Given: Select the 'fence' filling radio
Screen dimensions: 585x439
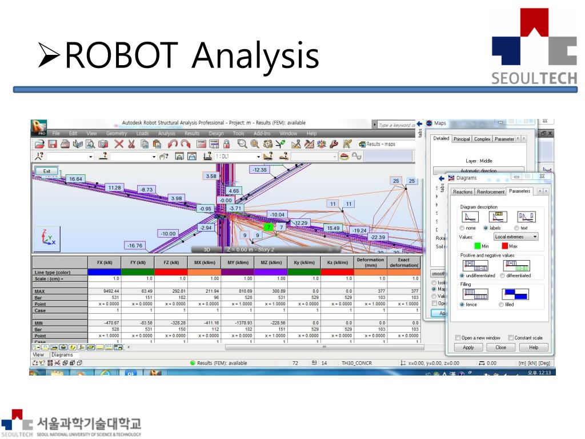Looking at the screenshot, I should tap(462, 305).
